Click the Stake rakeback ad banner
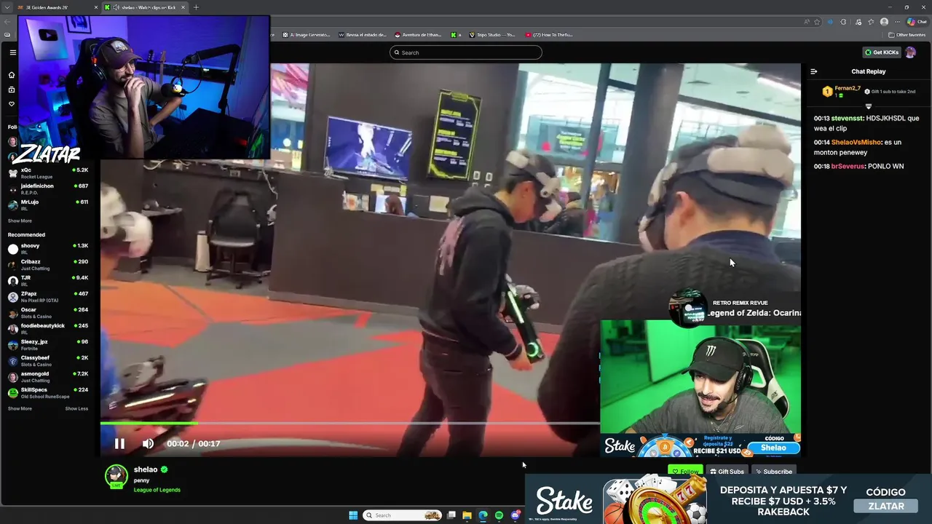932x524 pixels. coord(727,499)
